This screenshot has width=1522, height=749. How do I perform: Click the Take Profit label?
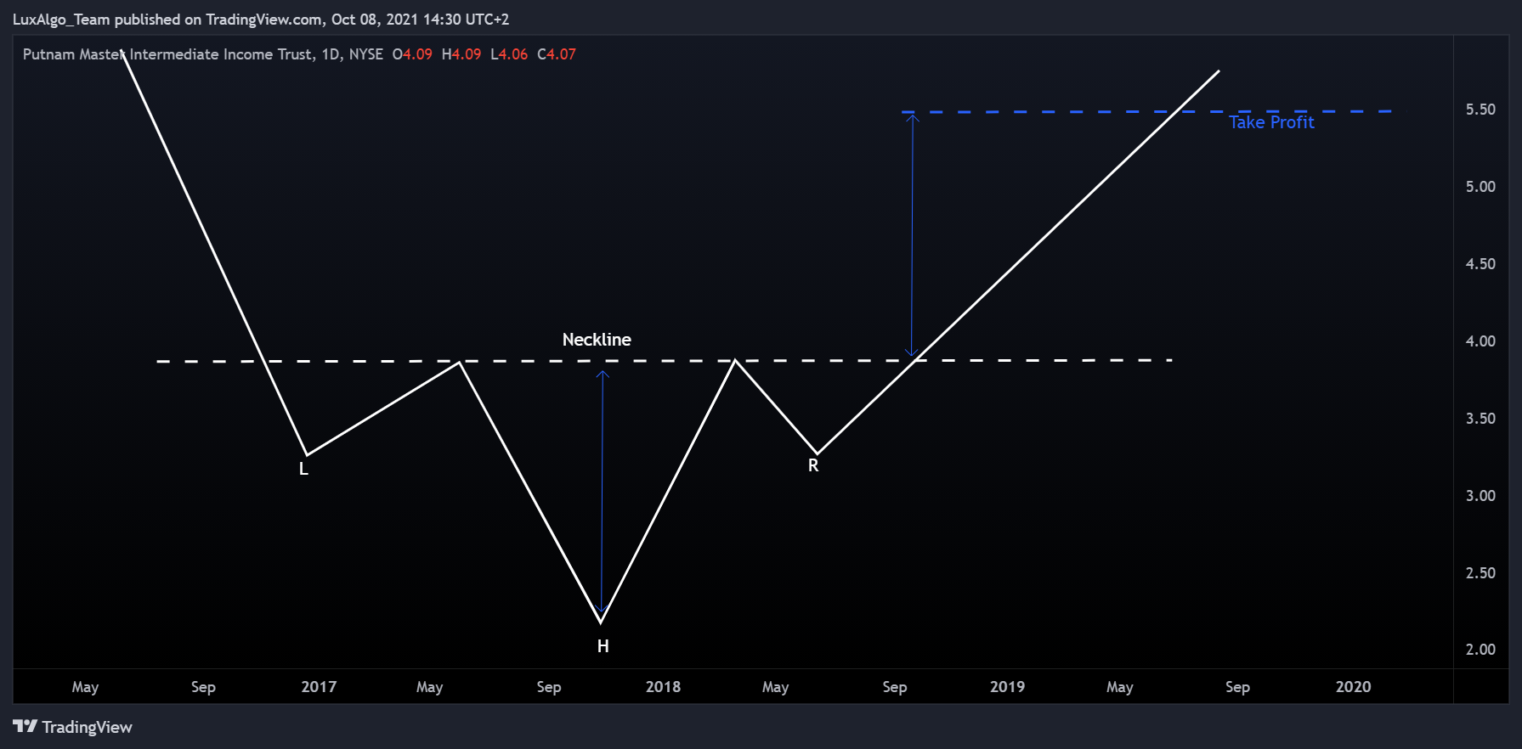(x=1271, y=122)
